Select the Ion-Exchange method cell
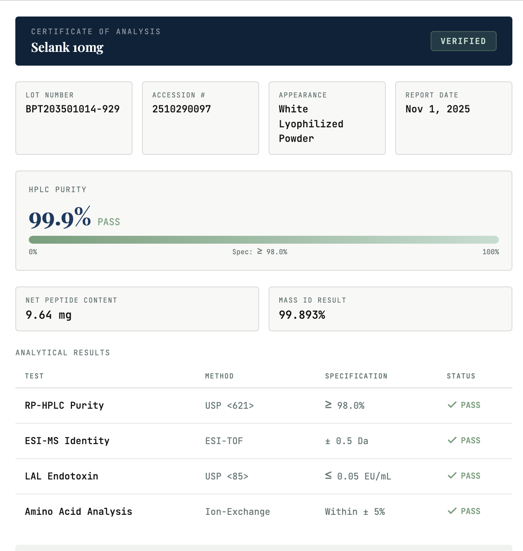Image resolution: width=523 pixels, height=551 pixels. (x=238, y=512)
